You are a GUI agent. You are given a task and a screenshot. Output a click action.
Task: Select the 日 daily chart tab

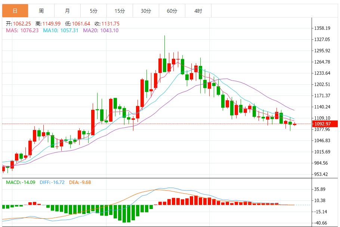(x=15, y=10)
